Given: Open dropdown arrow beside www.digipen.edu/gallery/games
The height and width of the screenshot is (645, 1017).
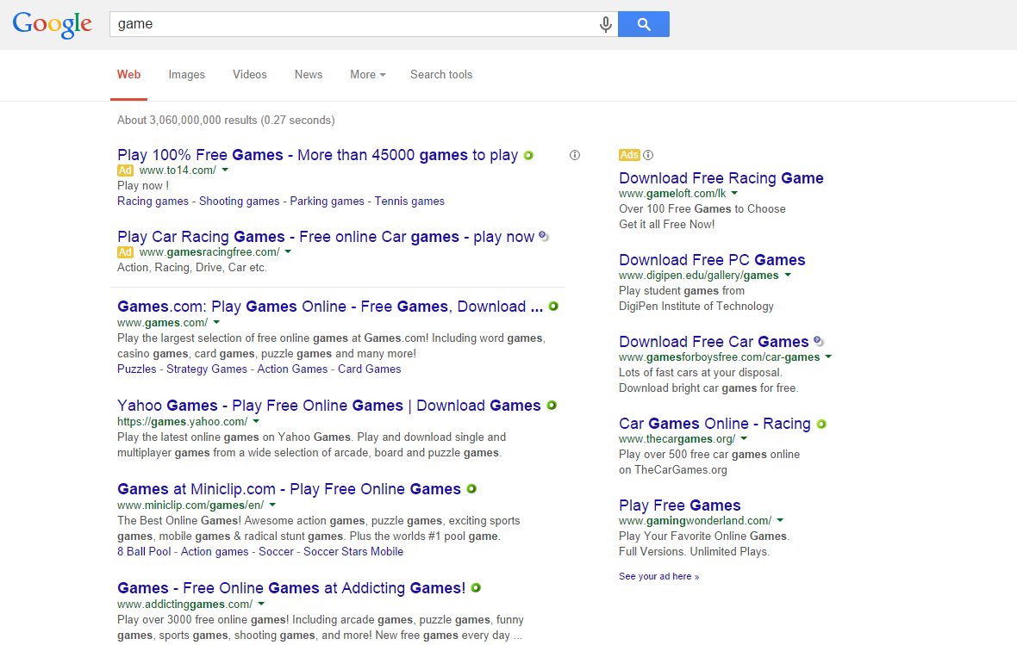Looking at the screenshot, I should coord(788,275).
